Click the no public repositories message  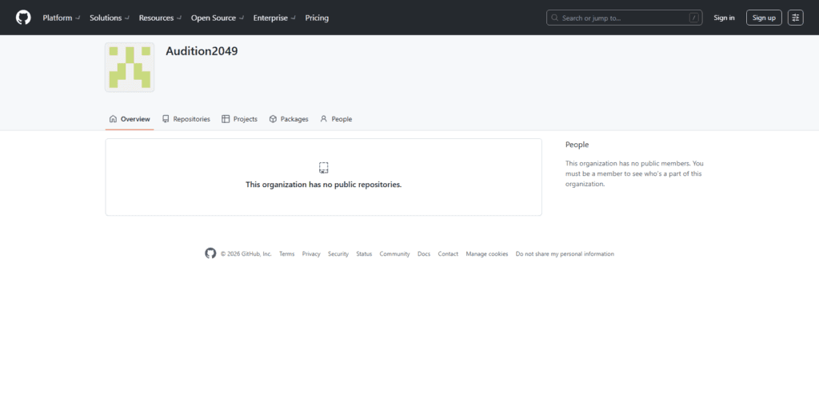pyautogui.click(x=324, y=184)
